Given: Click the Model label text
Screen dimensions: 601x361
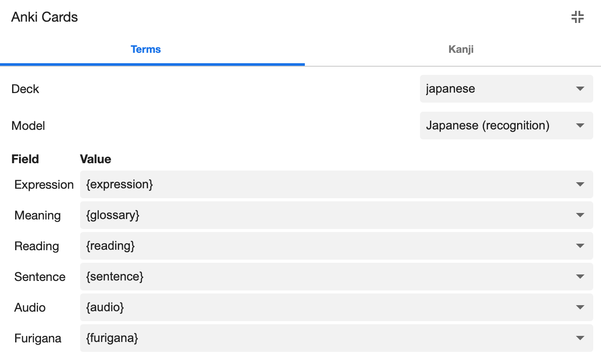Looking at the screenshot, I should point(28,126).
